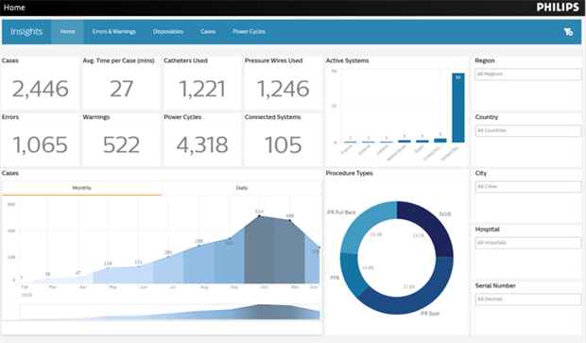Click the October data point 514
The height and width of the screenshot is (343, 586).
[x=259, y=216]
